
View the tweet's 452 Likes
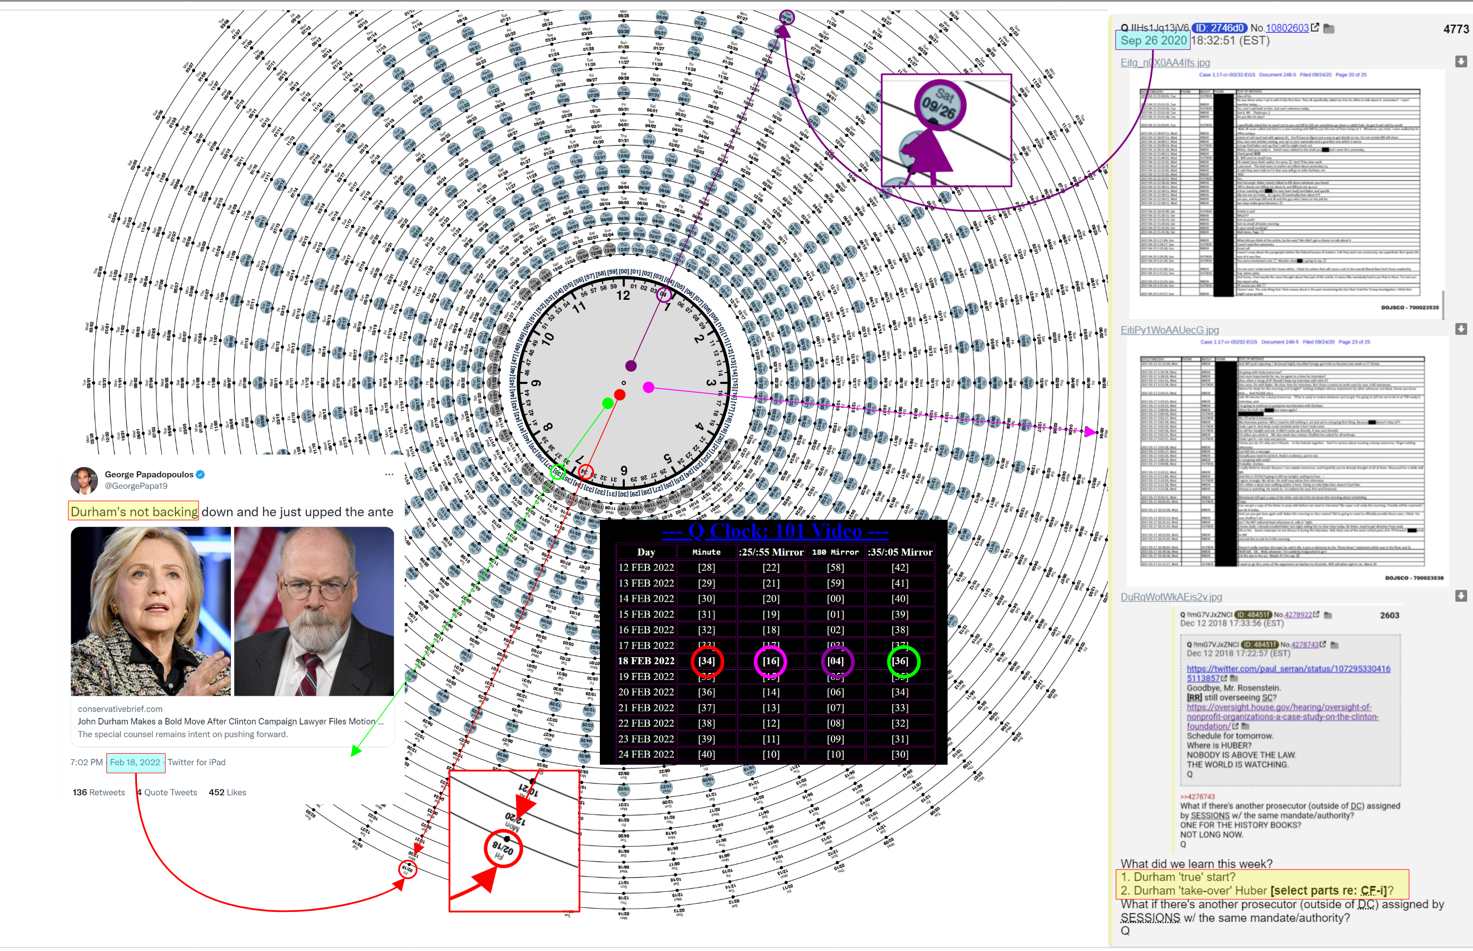[x=227, y=792]
